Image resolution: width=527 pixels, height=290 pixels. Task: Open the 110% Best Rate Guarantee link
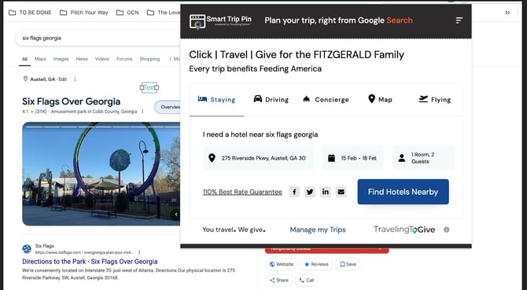coord(242,192)
